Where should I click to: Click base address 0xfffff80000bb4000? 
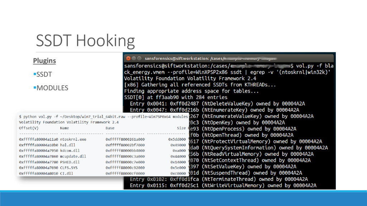coord(125,151)
